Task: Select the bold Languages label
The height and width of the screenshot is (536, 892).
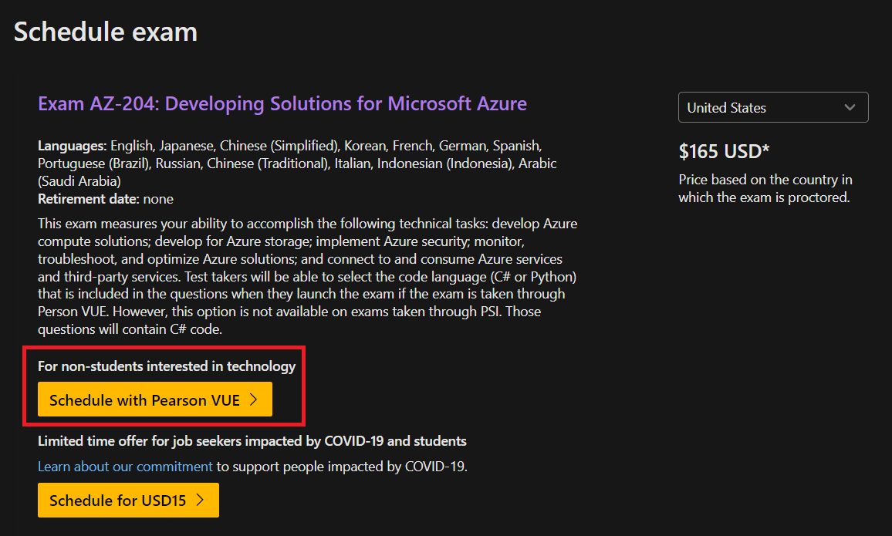Action: tap(73, 145)
